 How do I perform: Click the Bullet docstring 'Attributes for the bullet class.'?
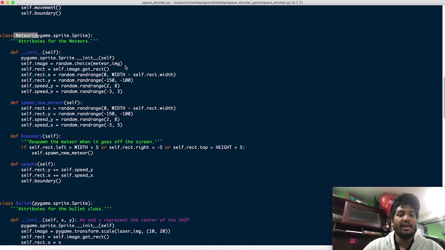click(x=61, y=209)
